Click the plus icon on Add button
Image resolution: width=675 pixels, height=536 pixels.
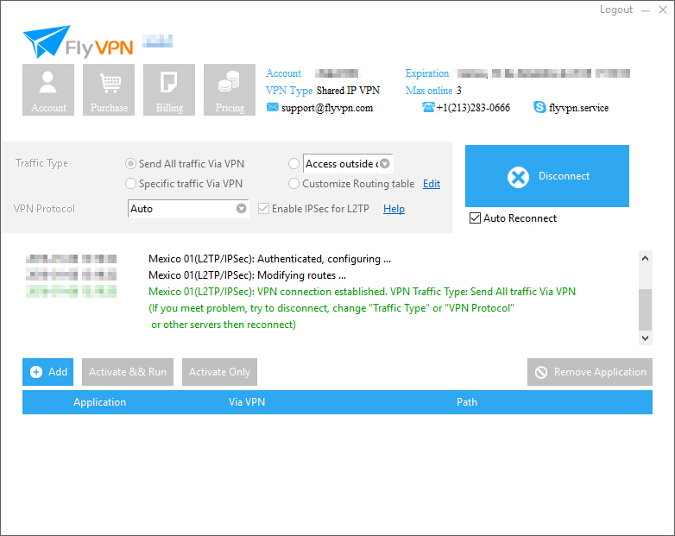[36, 372]
